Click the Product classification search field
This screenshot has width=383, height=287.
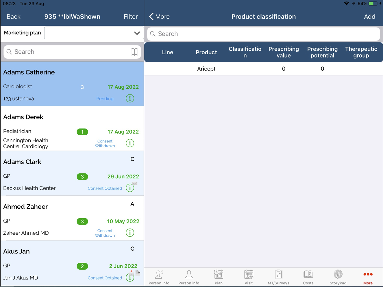coord(263,34)
